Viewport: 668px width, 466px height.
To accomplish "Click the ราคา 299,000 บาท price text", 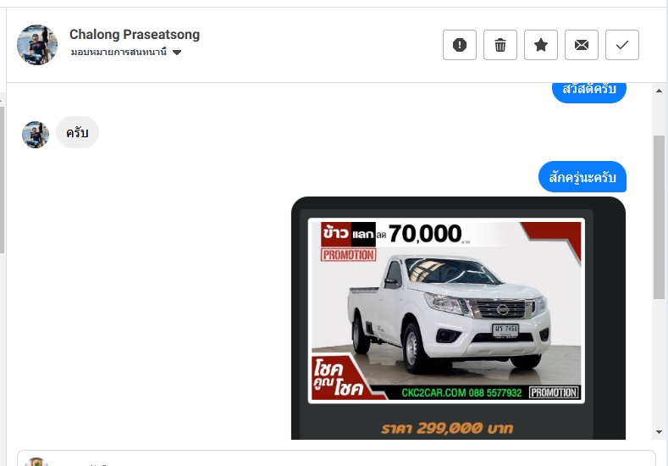I will pyautogui.click(x=446, y=428).
